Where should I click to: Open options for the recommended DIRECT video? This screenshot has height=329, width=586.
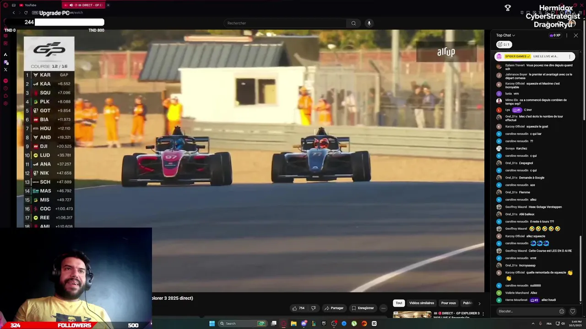pos(483,314)
